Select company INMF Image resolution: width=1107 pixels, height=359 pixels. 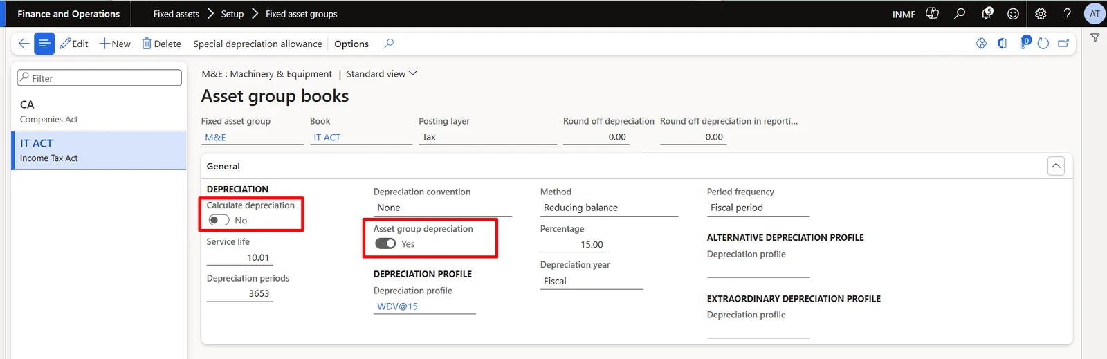tap(904, 14)
